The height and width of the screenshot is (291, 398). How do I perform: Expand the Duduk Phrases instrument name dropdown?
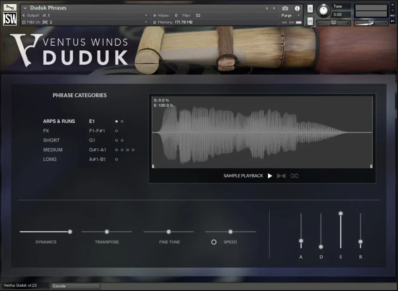(25, 8)
